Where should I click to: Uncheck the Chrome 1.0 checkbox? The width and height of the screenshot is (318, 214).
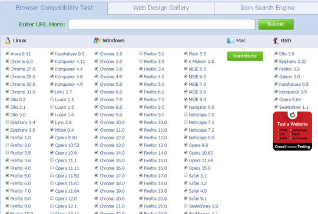97,53
